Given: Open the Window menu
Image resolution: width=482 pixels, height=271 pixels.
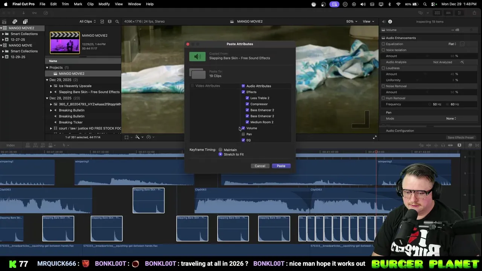Looking at the screenshot, I should (x=134, y=4).
